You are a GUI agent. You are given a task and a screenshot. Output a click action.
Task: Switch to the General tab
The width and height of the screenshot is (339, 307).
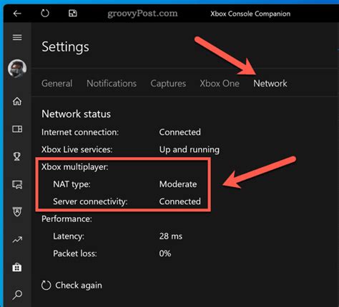tap(56, 84)
